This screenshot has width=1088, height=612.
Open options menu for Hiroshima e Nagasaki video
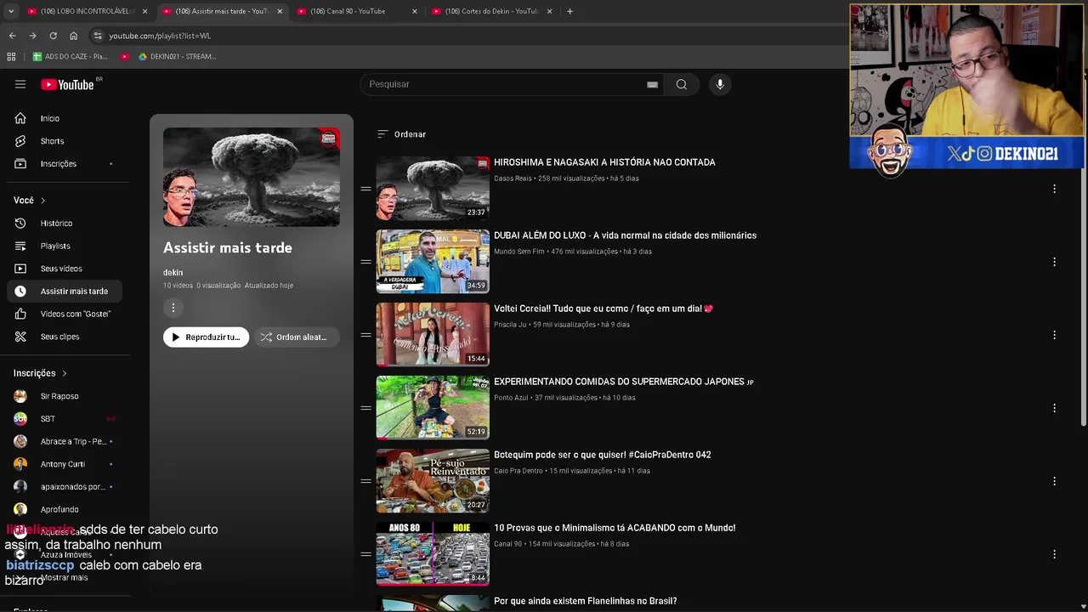[x=1054, y=189]
